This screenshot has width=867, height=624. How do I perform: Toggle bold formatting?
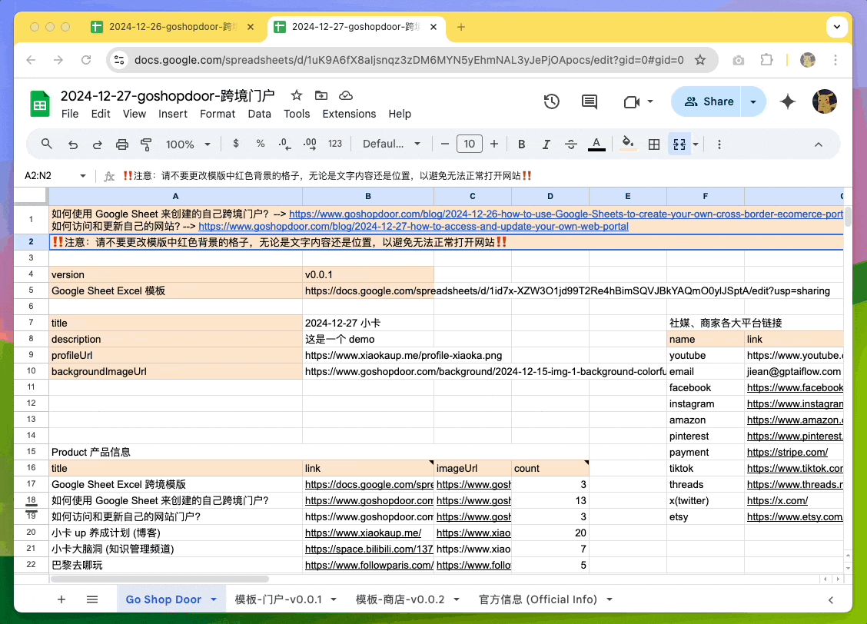coord(521,144)
